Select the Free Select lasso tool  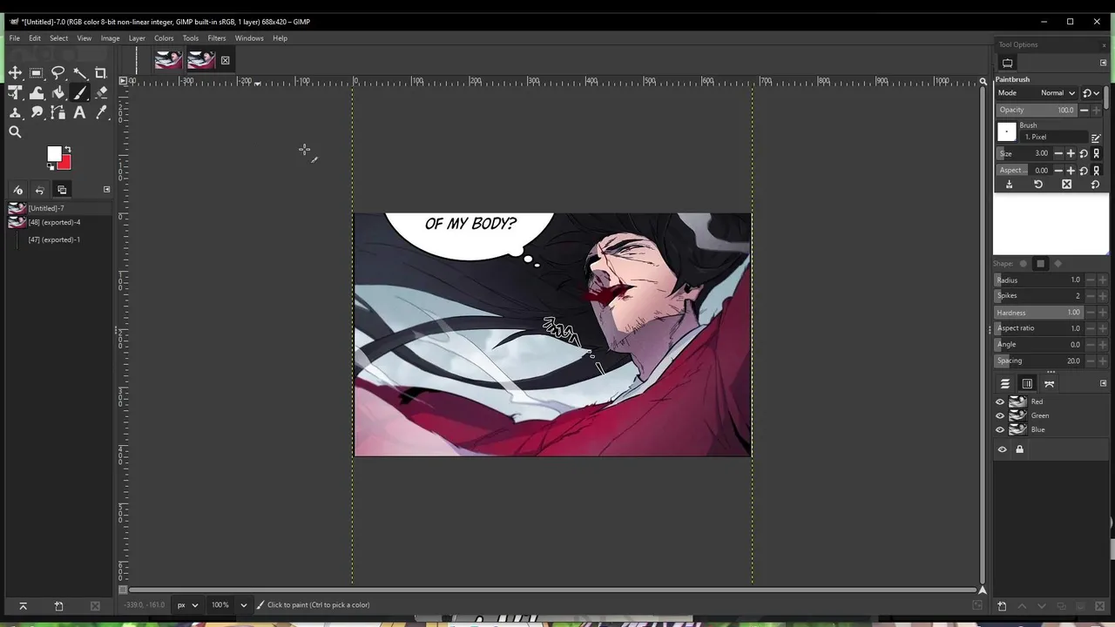(x=58, y=74)
